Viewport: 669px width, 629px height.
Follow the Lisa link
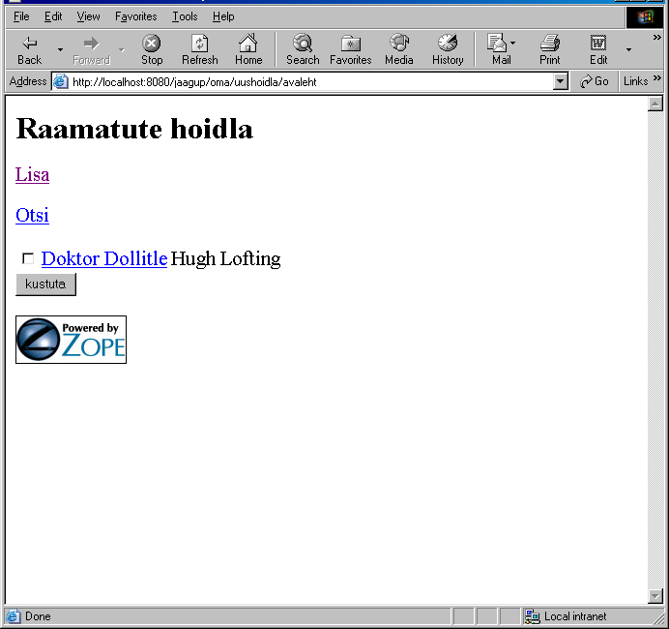click(x=33, y=174)
